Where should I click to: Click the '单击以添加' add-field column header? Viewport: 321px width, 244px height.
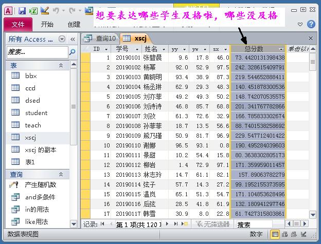298,49
